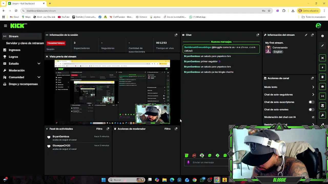Click the document icon in right sidebar
Screen dimensions: 328x184
[323, 77]
